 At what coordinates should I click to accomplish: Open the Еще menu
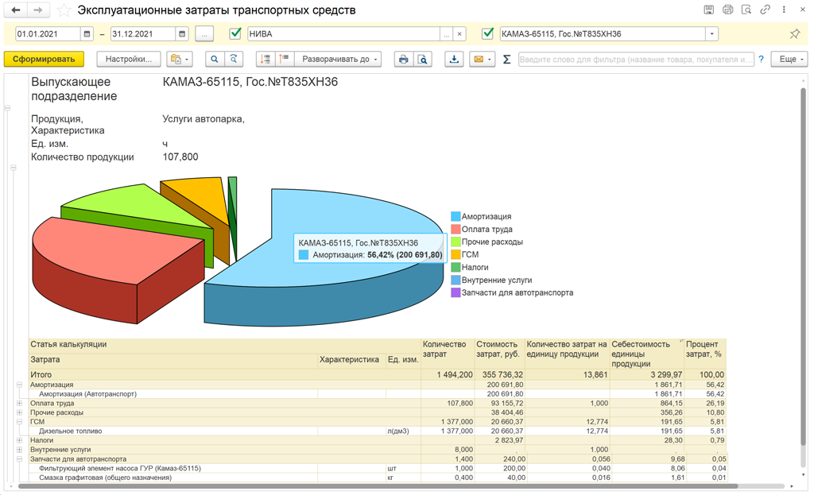788,60
